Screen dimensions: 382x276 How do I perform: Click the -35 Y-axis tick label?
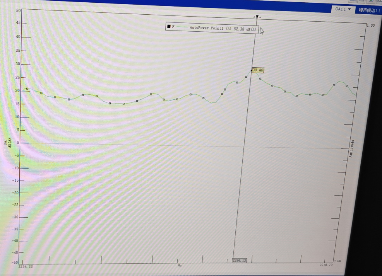[15, 229]
